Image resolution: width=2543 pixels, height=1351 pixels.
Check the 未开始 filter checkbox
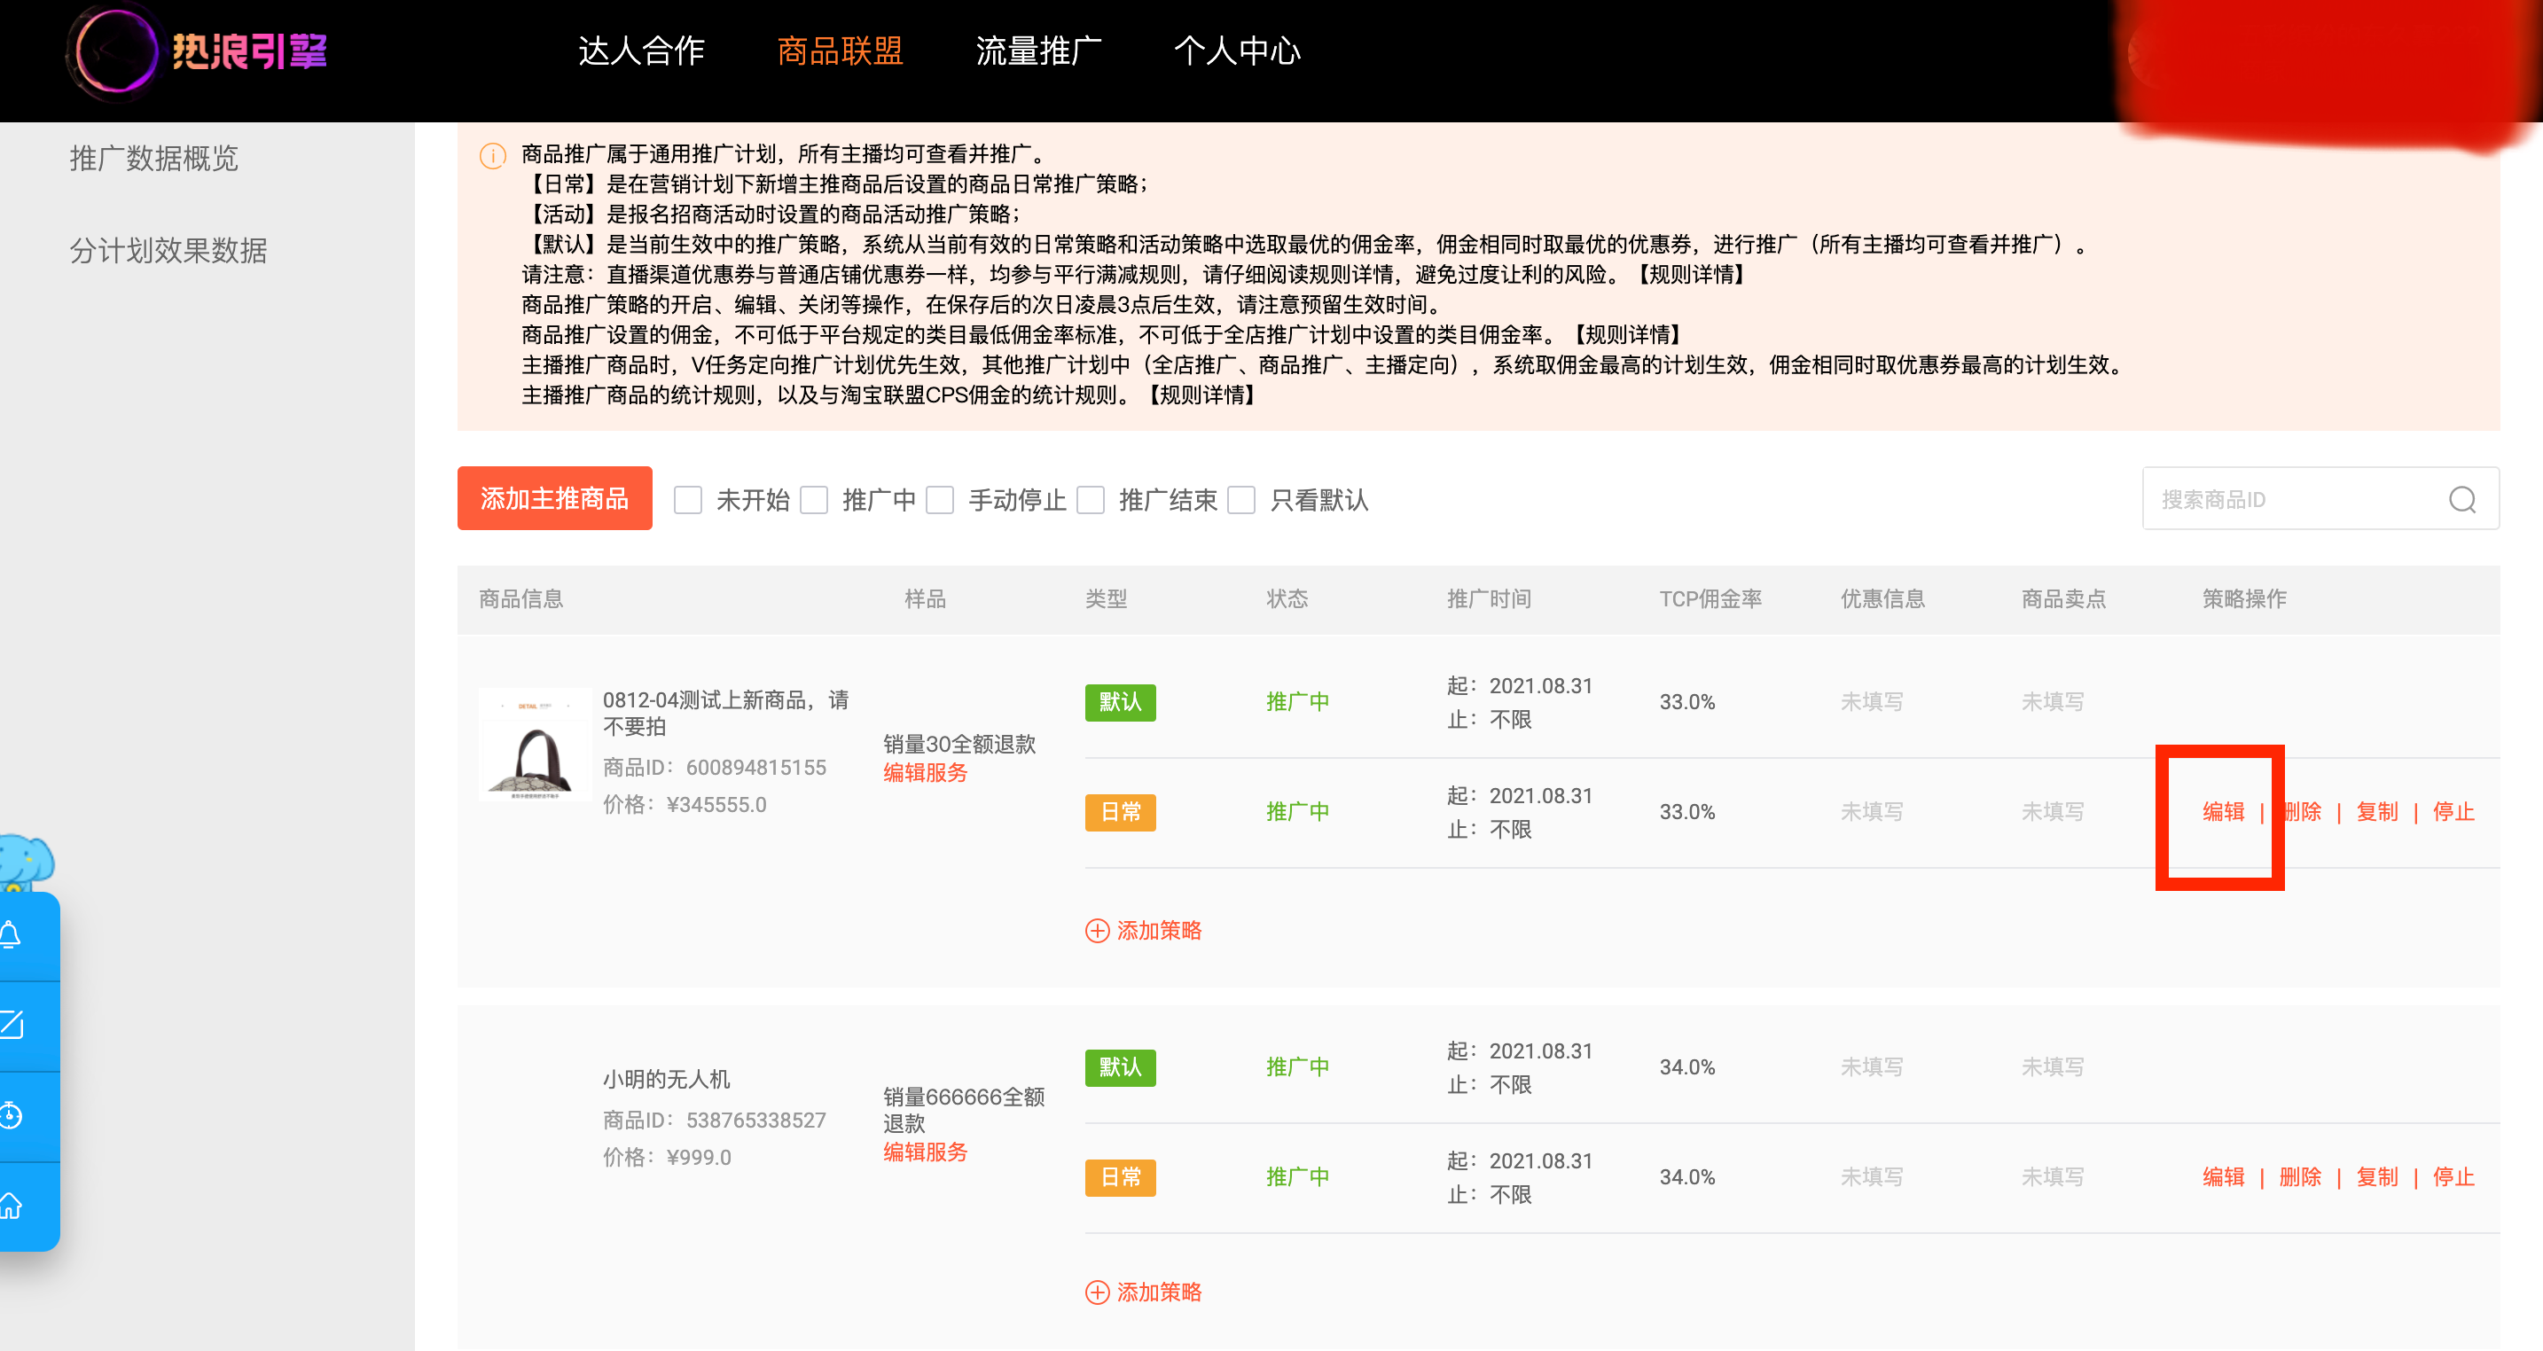(x=688, y=500)
